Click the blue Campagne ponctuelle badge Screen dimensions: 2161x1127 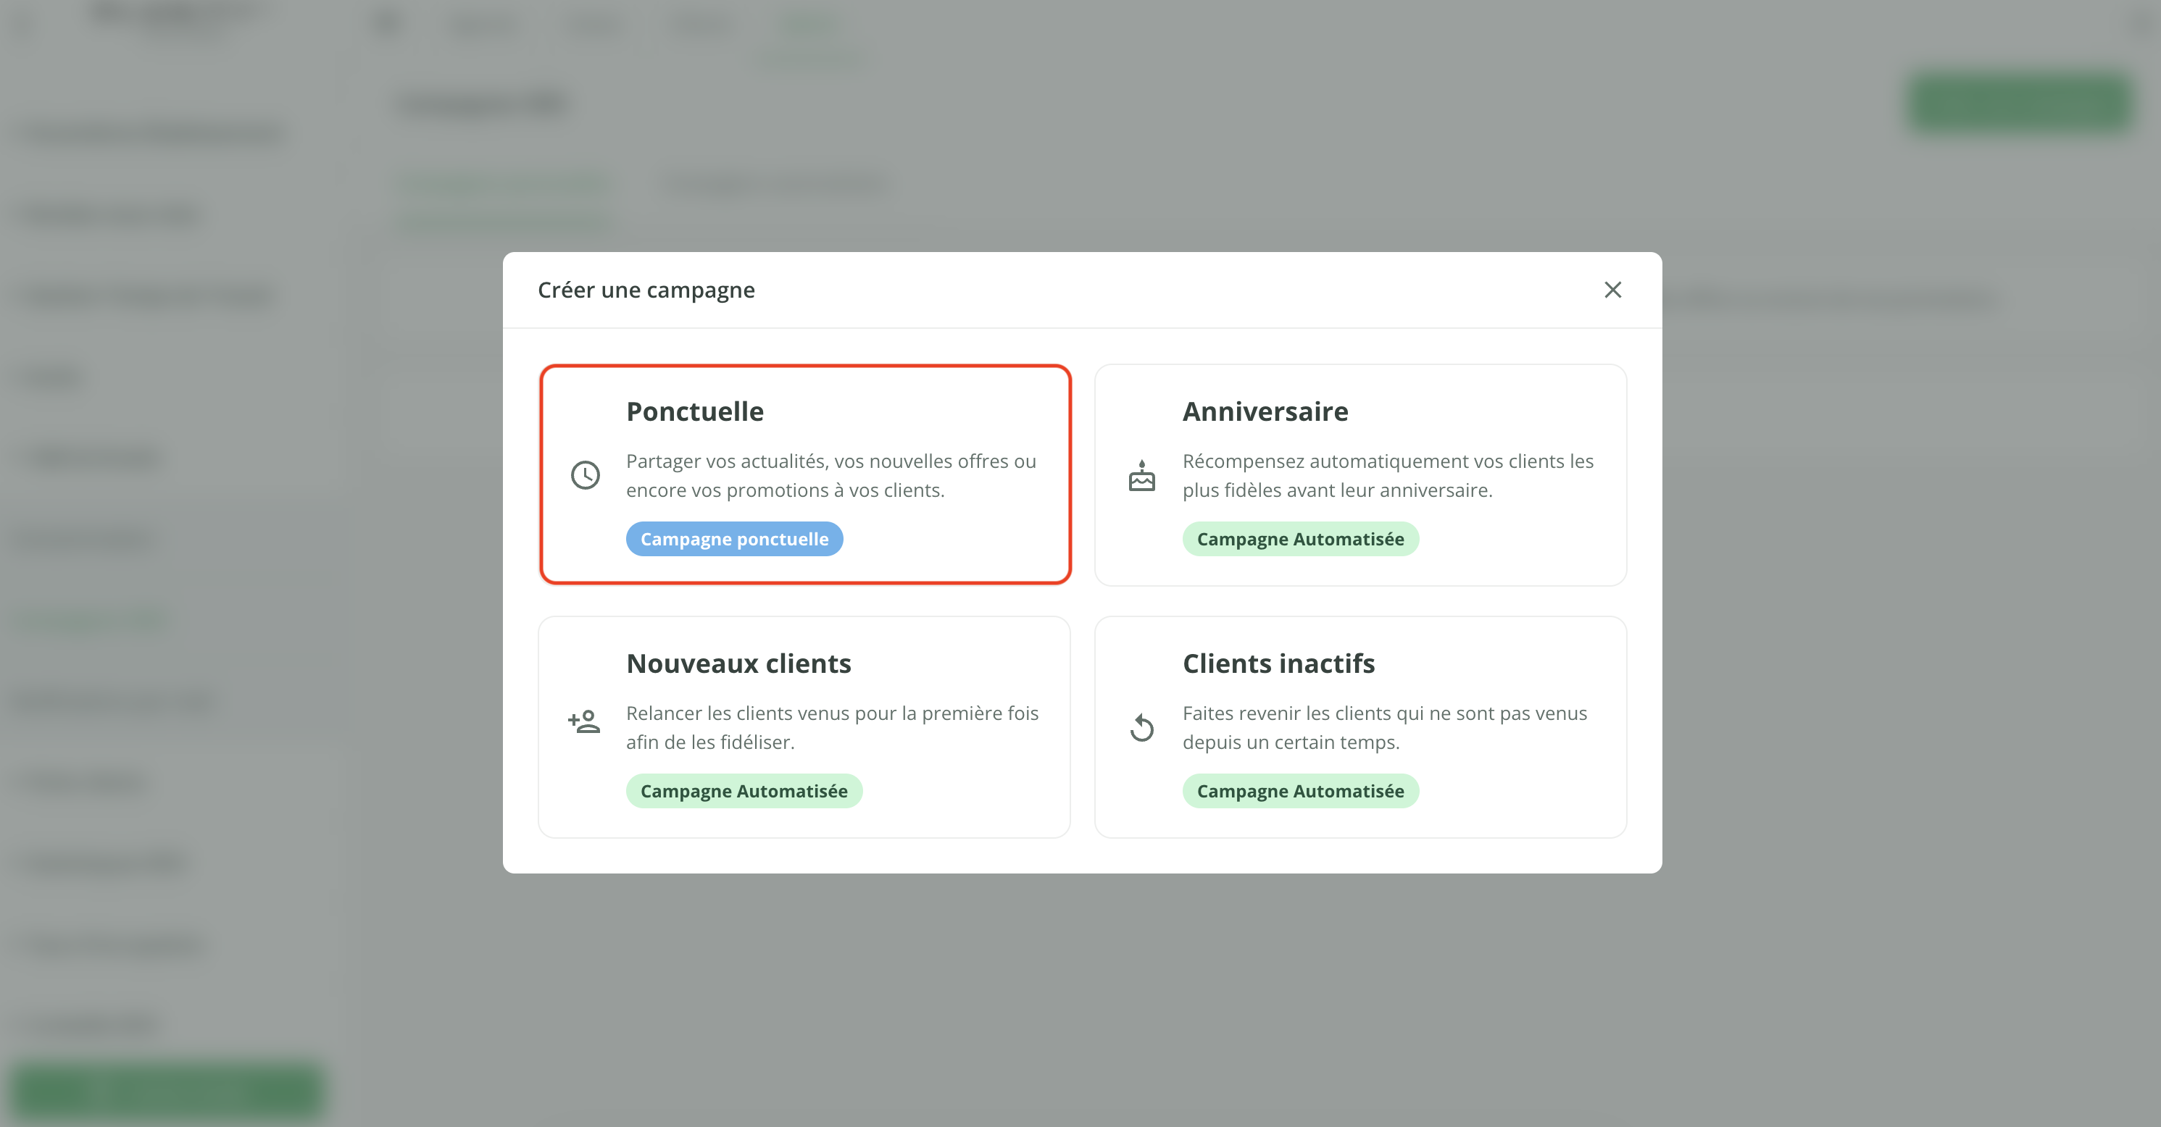coord(734,539)
